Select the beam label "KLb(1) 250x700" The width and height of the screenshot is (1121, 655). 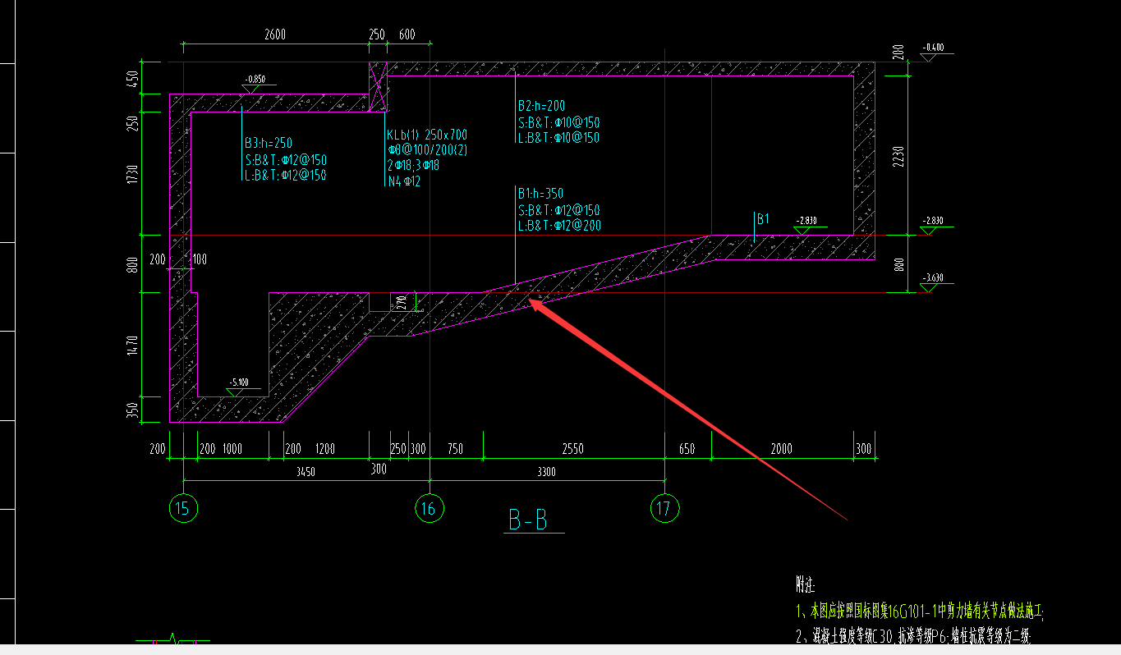point(427,135)
